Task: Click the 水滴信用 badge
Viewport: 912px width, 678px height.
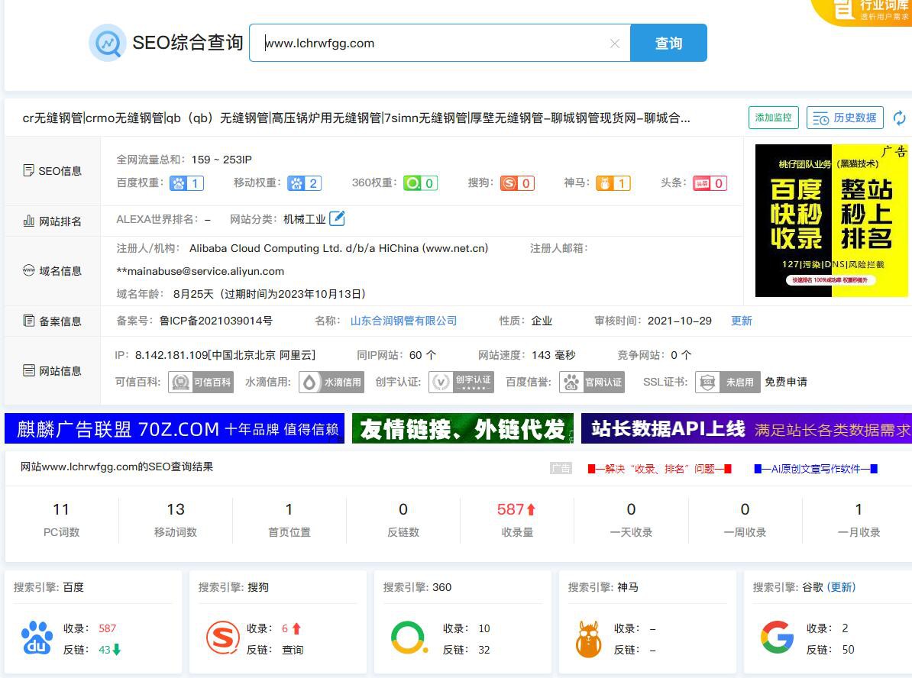Action: pyautogui.click(x=331, y=382)
